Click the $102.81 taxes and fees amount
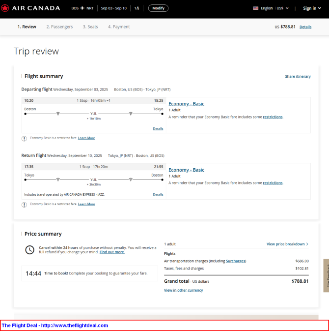Screen dimensions: 329x331 point(302,269)
